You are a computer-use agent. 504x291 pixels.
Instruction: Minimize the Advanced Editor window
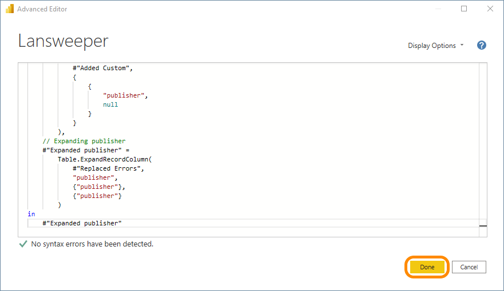click(438, 9)
